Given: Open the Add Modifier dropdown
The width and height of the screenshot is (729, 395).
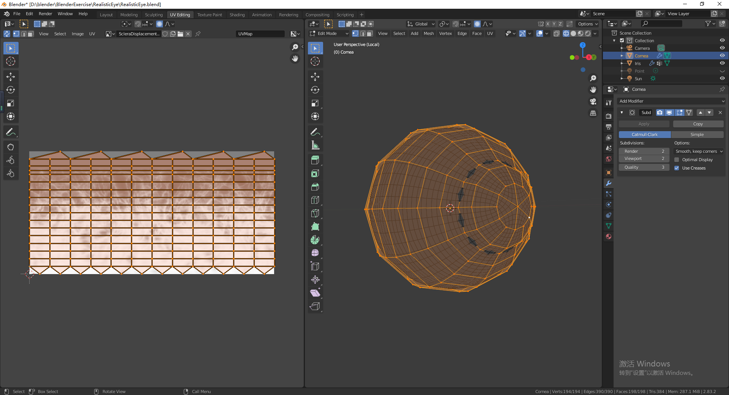Looking at the screenshot, I should point(671,101).
